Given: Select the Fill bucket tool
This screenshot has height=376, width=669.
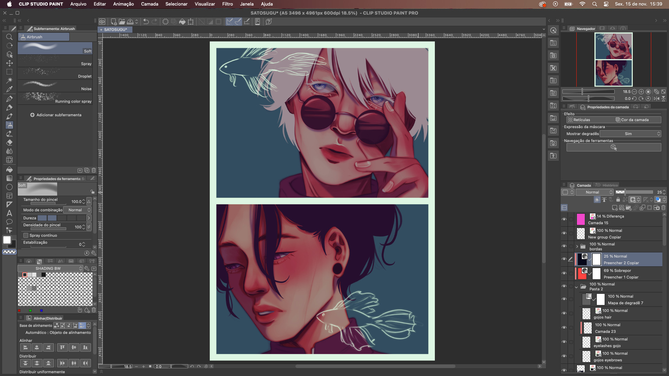Looking at the screenshot, I should (9, 170).
